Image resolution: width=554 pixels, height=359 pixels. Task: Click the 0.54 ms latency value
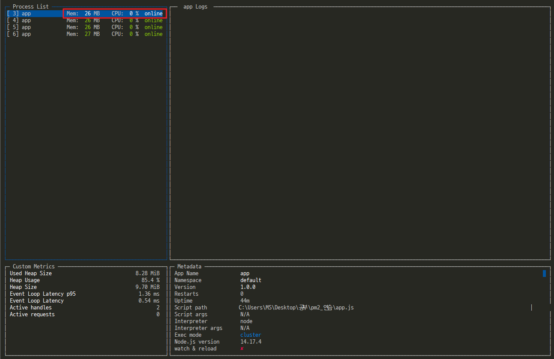(x=149, y=301)
